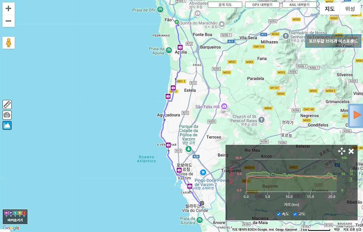This screenshot has width=363, height=232.
Task: Click the orange play arrow
Action: 357,115
